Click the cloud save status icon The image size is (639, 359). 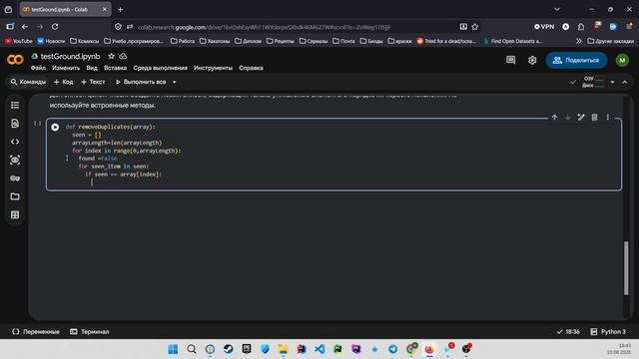coord(123,56)
